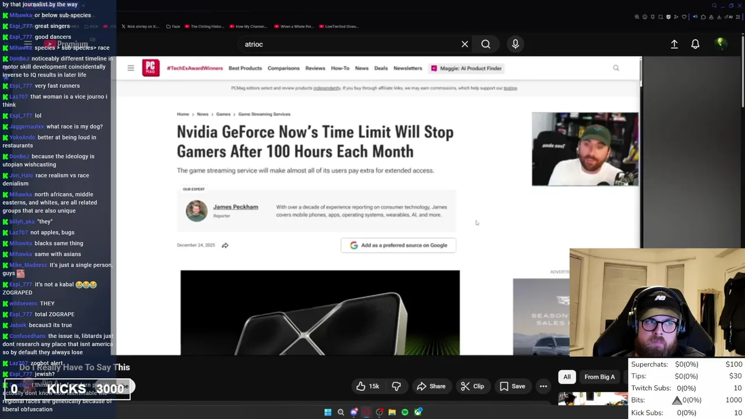Open the PCMag hamburger menu
The width and height of the screenshot is (745, 419).
click(131, 68)
